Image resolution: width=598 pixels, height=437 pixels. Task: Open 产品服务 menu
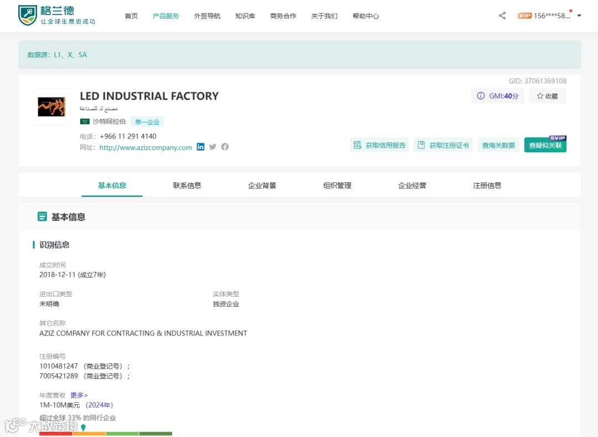(166, 16)
